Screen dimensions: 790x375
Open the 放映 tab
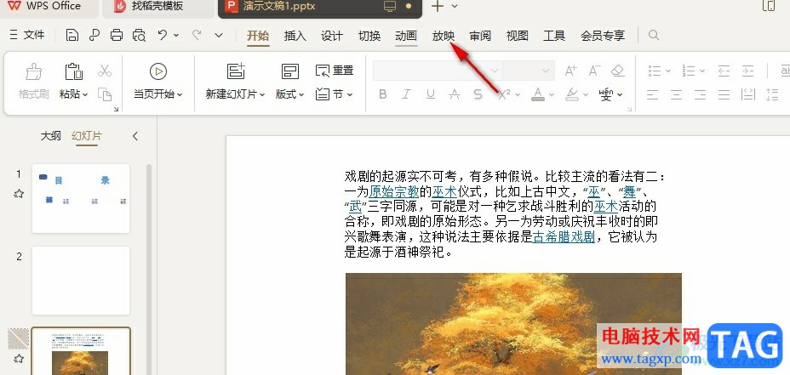coord(444,36)
